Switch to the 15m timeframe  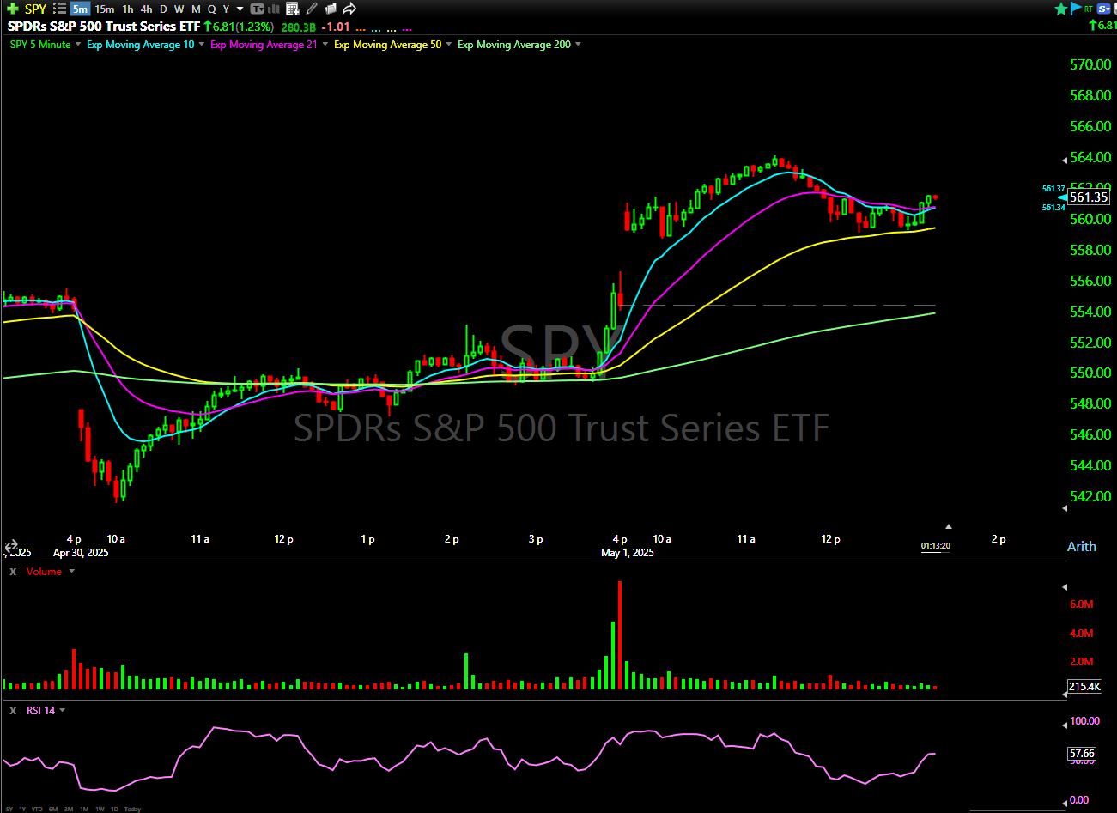pos(104,9)
